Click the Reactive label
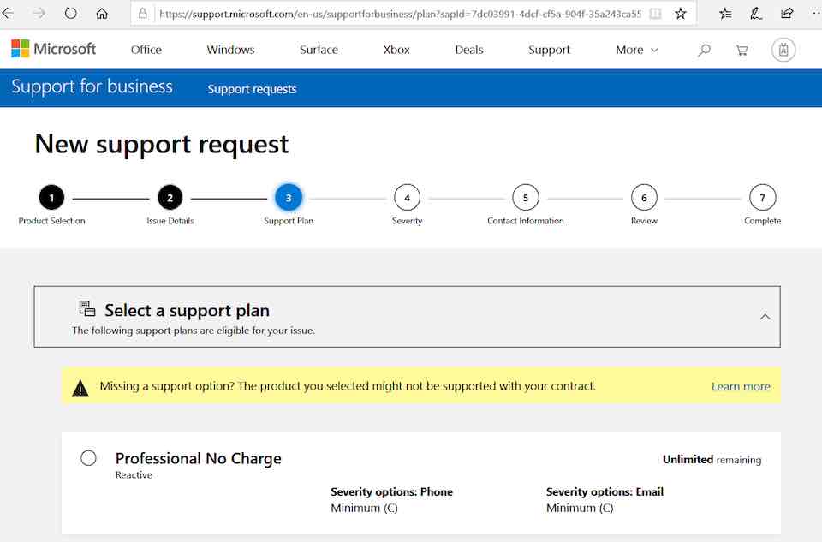This screenshot has width=822, height=542. click(134, 475)
